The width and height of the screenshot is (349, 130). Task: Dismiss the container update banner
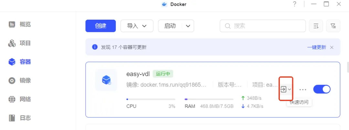tap(332, 47)
